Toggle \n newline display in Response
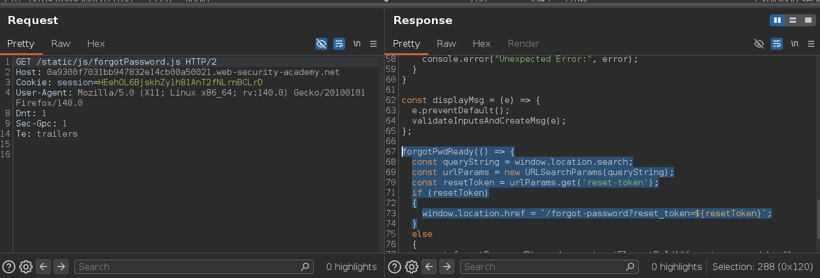Screen dimensions: 820x278 [794, 43]
